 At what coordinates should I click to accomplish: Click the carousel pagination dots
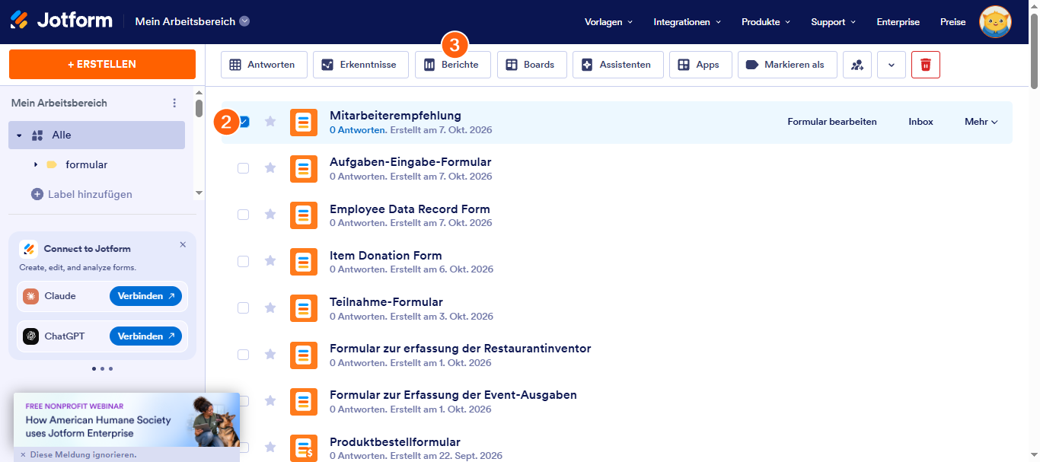102,368
